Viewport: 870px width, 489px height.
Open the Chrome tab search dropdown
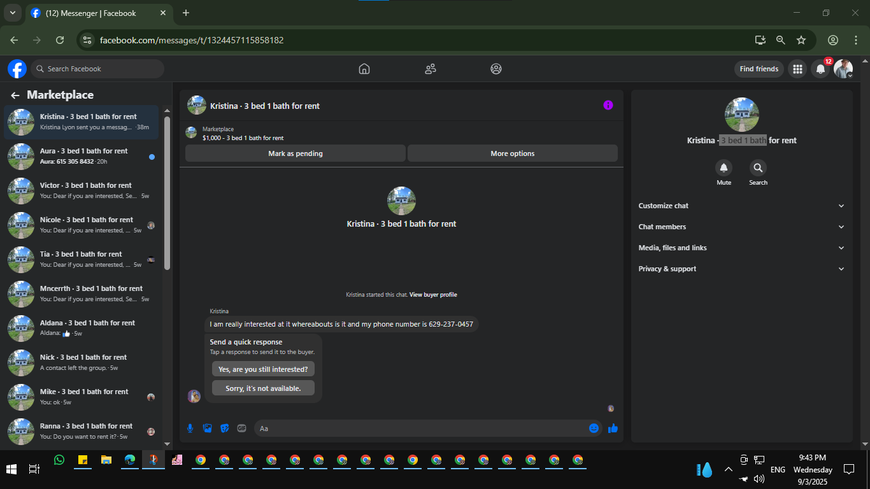pos(12,13)
